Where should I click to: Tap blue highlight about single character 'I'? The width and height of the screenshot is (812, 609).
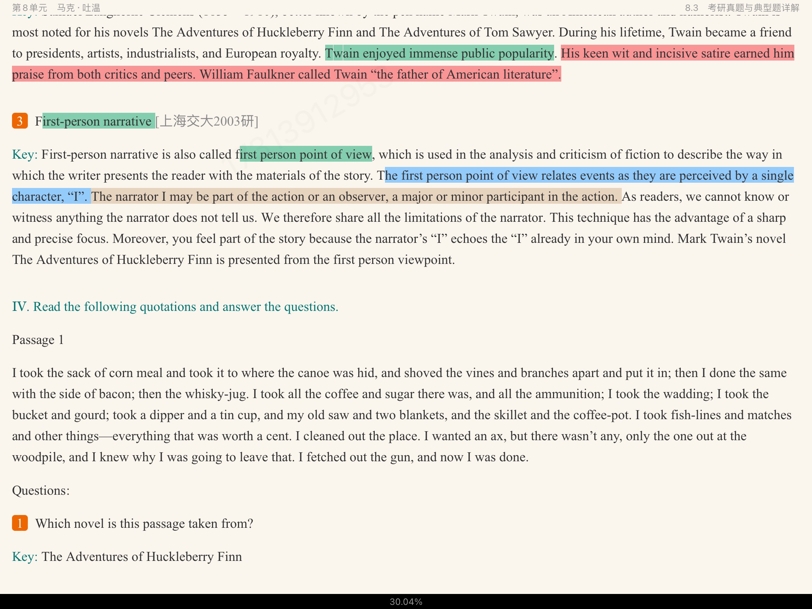(x=589, y=176)
